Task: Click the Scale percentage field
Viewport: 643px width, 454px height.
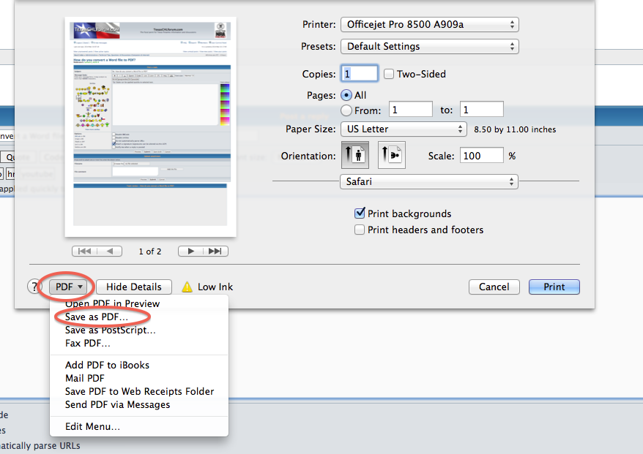Action: pyautogui.click(x=482, y=156)
